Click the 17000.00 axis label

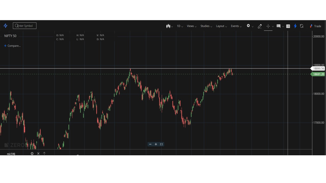(319, 123)
